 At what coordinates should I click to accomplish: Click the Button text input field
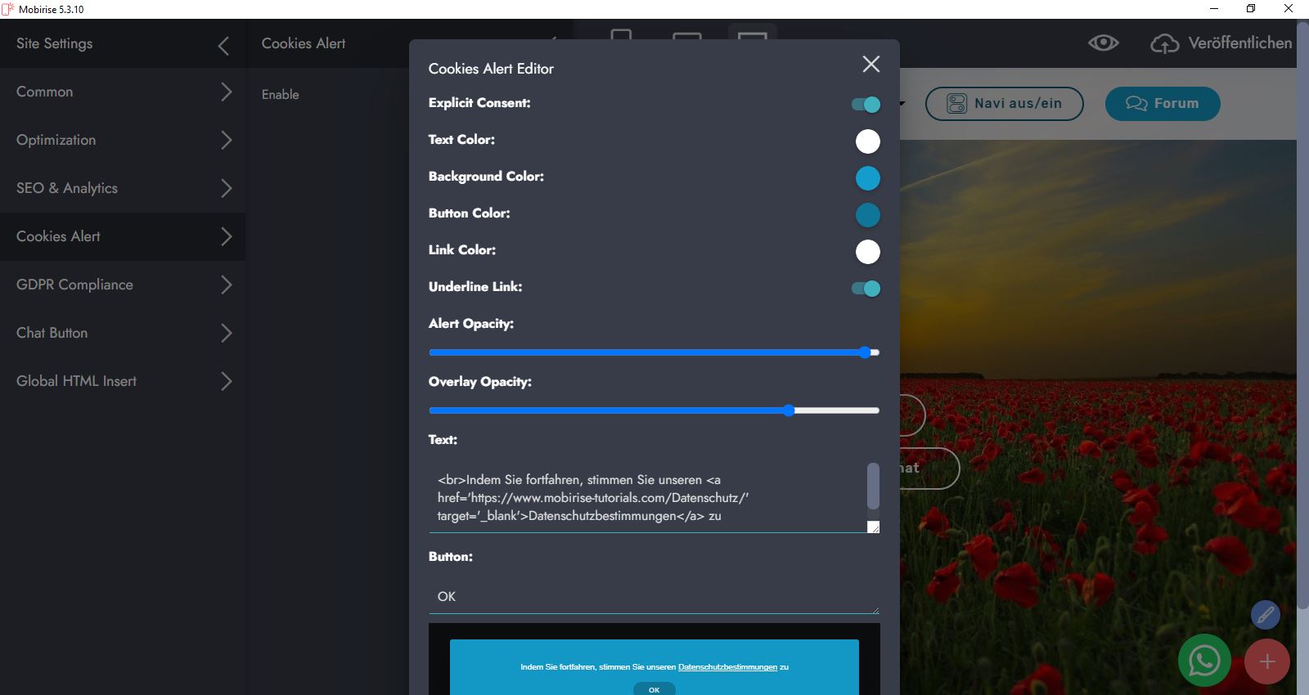pos(653,597)
